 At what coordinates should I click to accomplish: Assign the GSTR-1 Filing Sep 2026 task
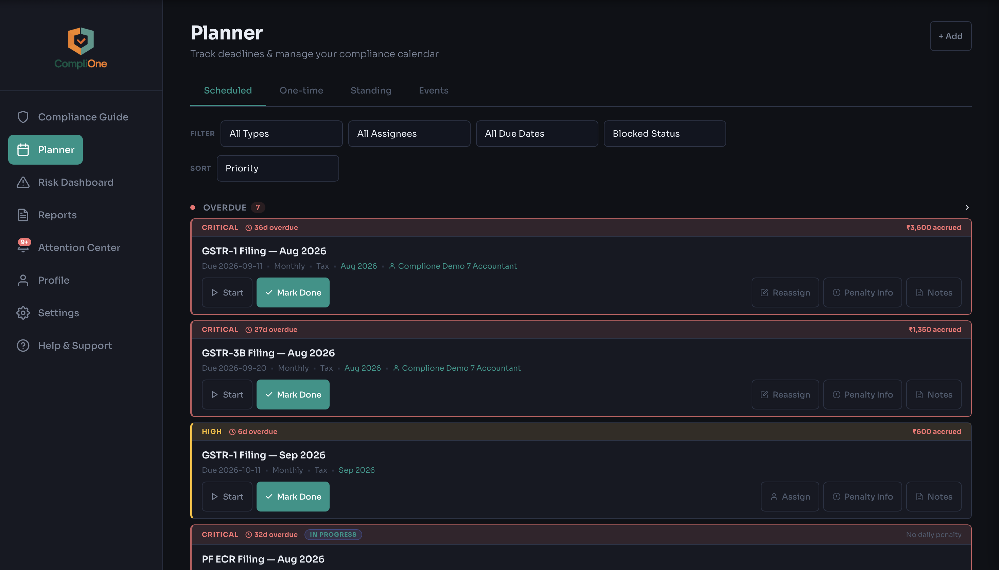point(790,497)
